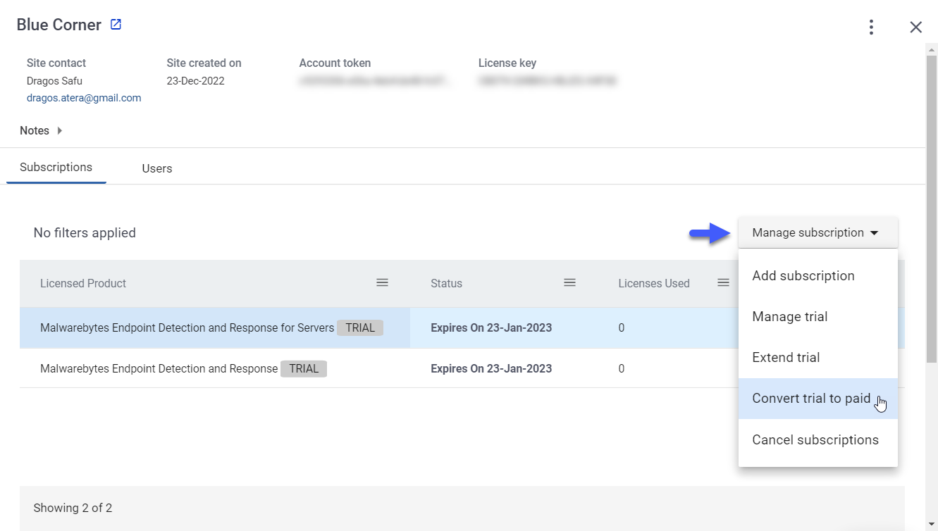The width and height of the screenshot is (938, 531).
Task: Select the Endpoint Detection and Response for Servers row
Action: pyautogui.click(x=379, y=327)
